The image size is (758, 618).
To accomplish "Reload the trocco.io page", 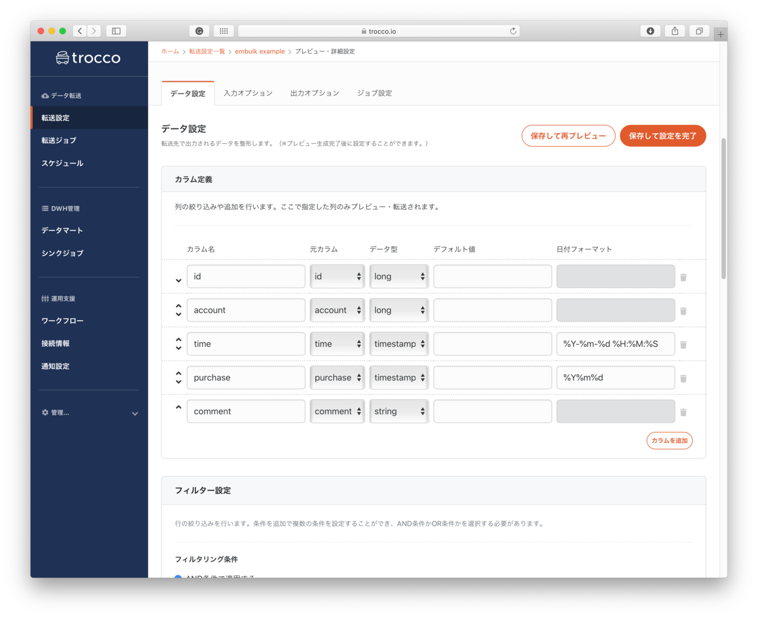I will 513,31.
